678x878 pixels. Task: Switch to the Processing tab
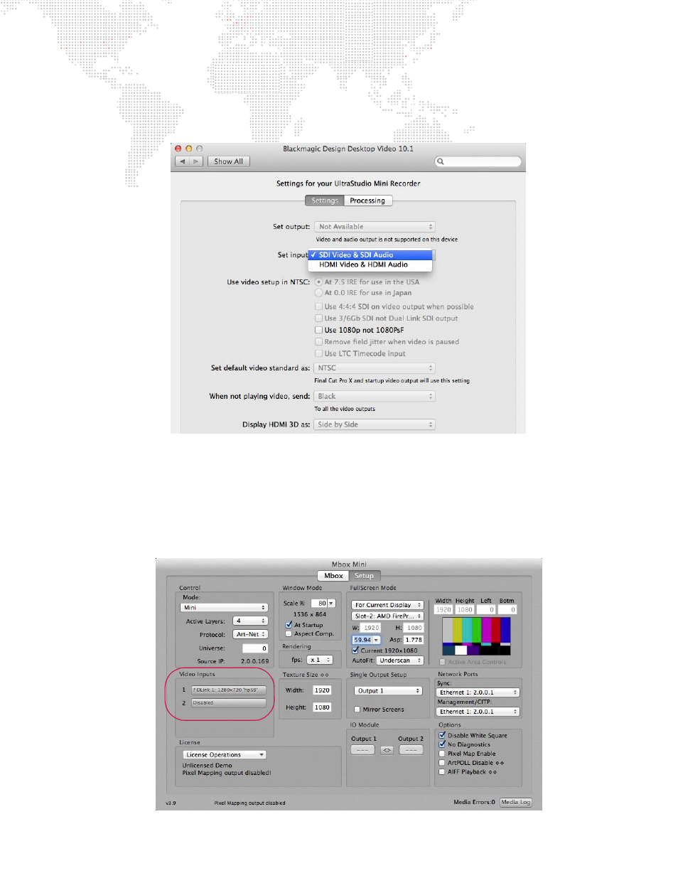[367, 200]
